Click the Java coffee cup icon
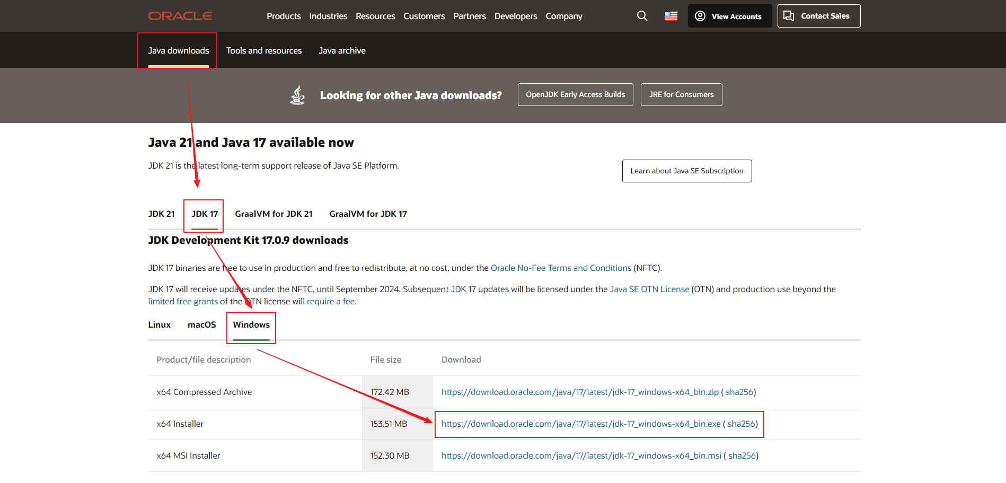 click(x=297, y=95)
